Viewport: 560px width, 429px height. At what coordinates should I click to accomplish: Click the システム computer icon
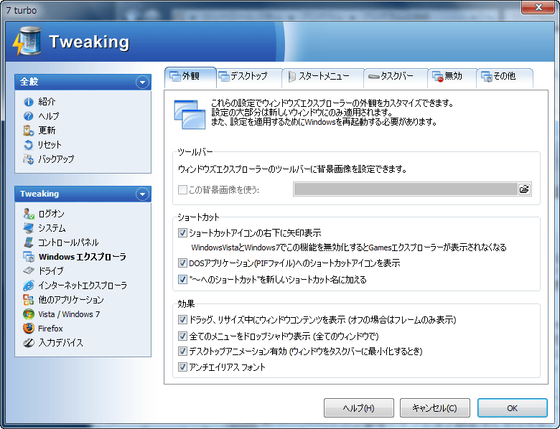29,228
